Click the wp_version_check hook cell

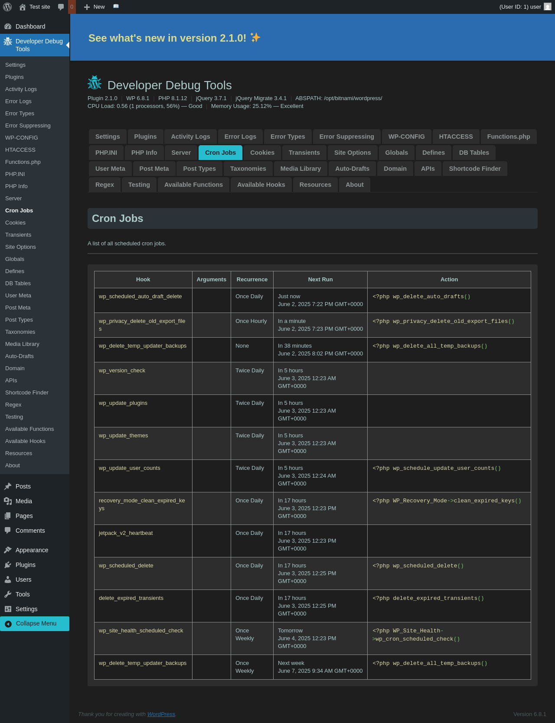click(122, 371)
